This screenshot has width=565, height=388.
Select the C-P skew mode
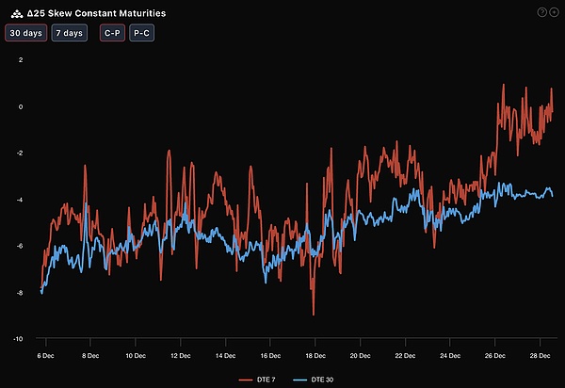click(111, 33)
